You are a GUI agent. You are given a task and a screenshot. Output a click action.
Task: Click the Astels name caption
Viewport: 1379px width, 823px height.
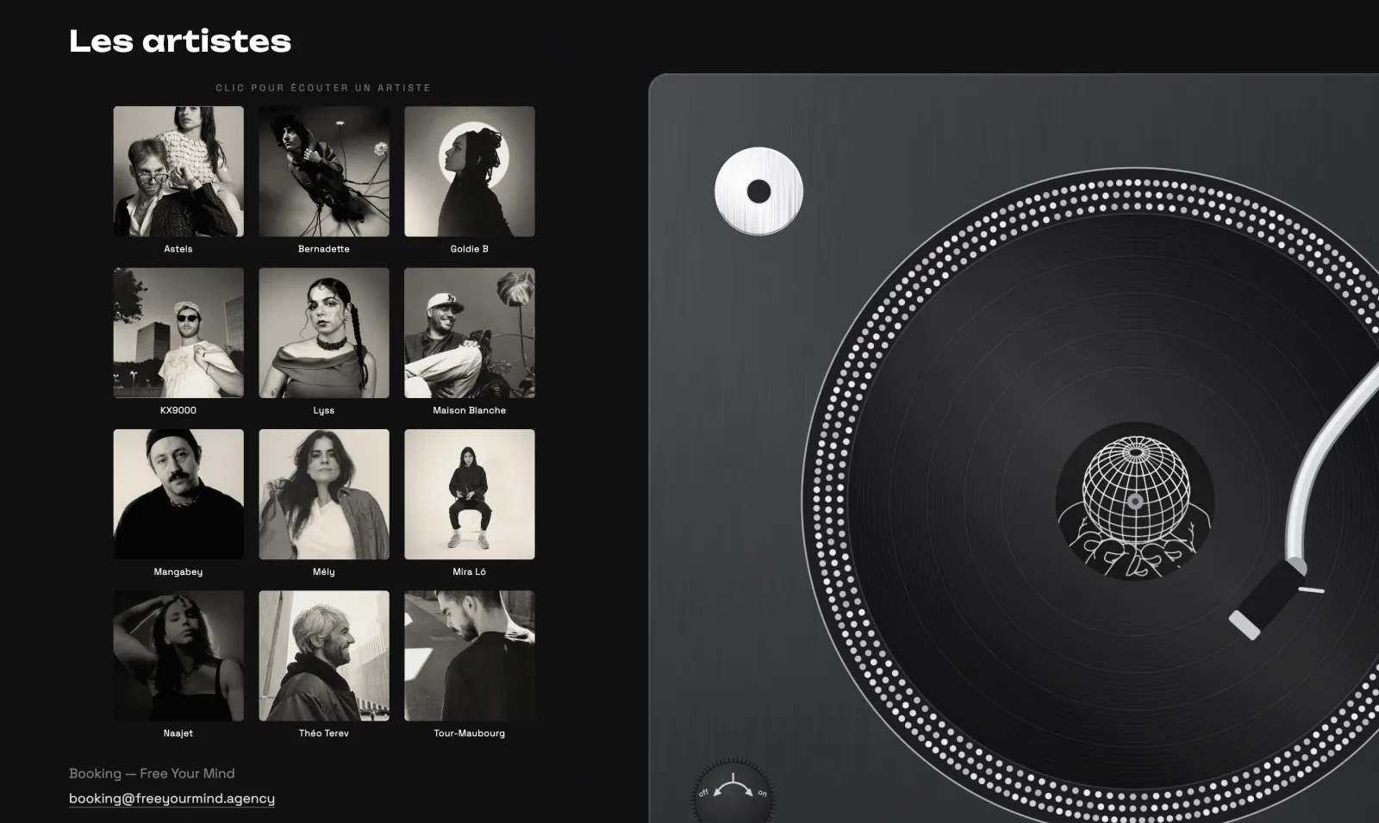[178, 249]
